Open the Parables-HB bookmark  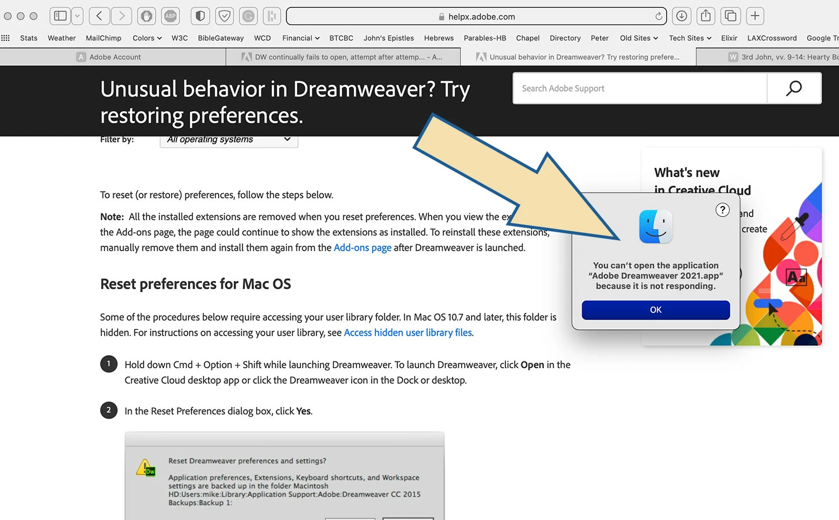485,38
